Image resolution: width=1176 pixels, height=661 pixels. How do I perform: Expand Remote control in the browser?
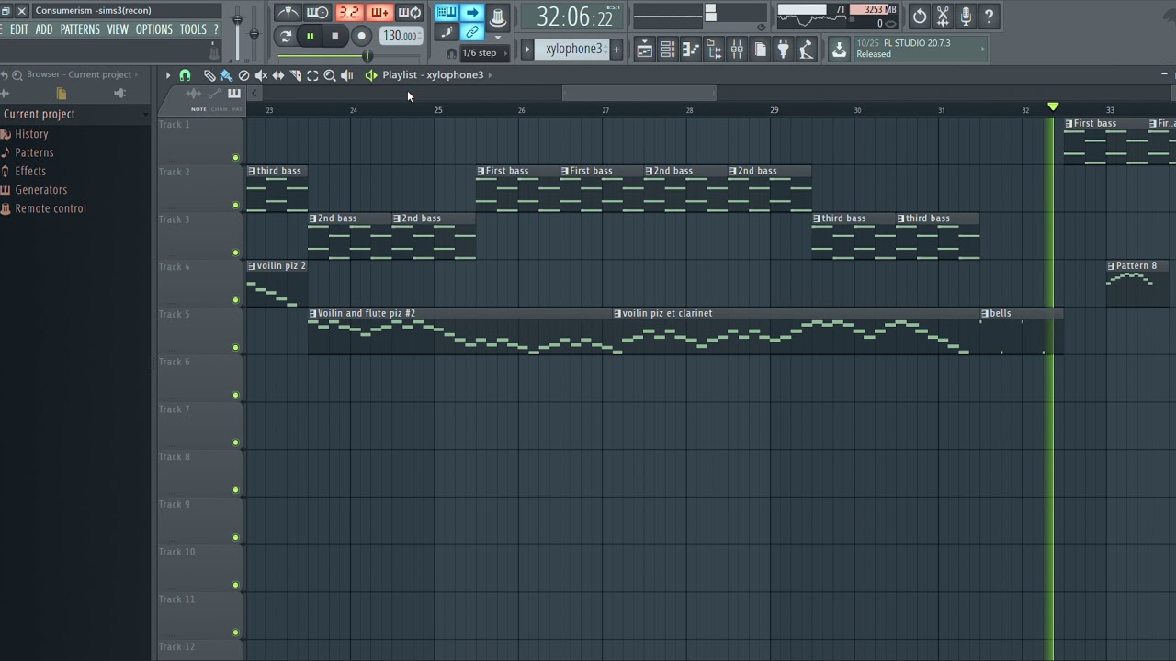tap(51, 208)
